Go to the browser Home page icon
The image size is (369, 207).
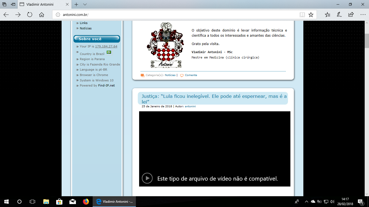click(42, 15)
